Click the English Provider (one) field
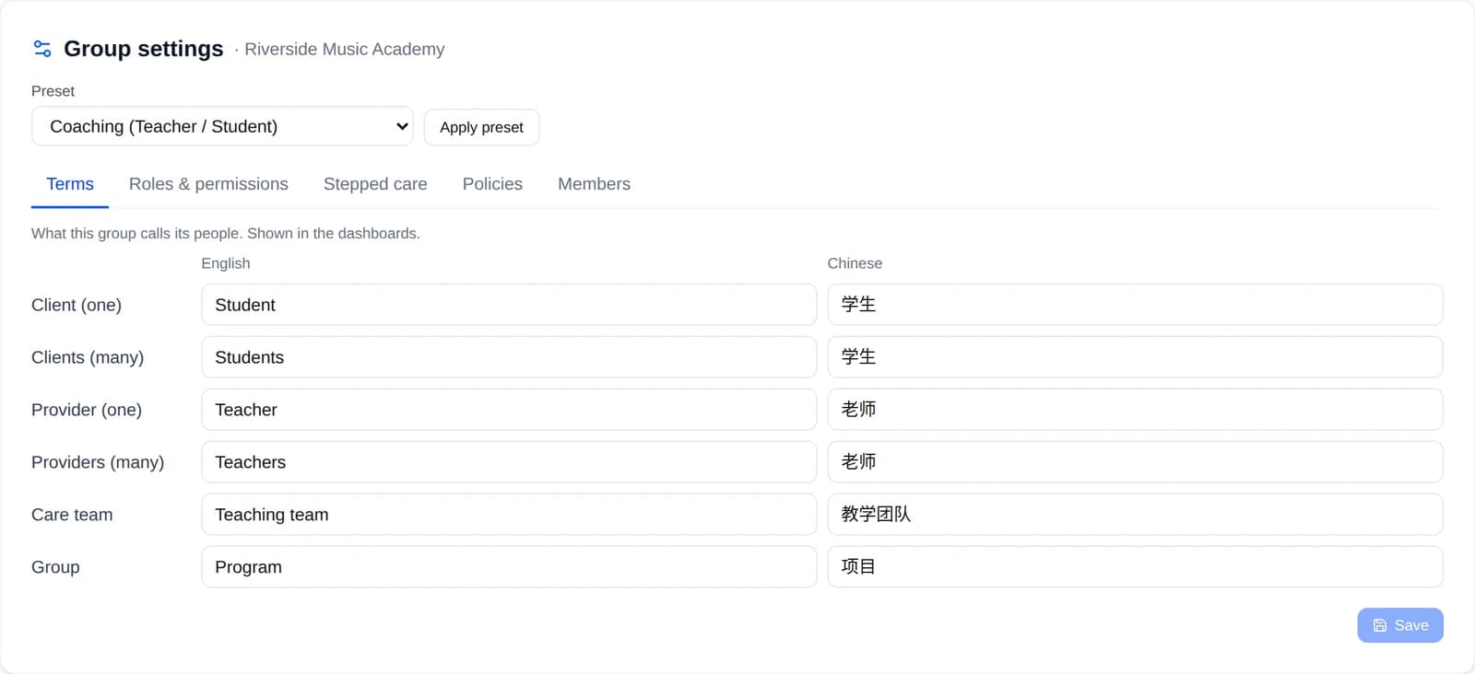 (509, 410)
